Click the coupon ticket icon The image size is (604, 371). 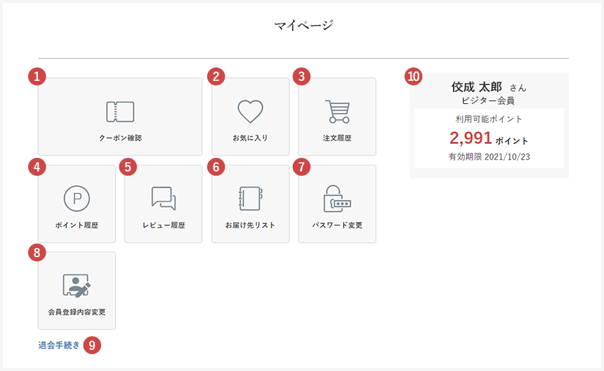120,112
